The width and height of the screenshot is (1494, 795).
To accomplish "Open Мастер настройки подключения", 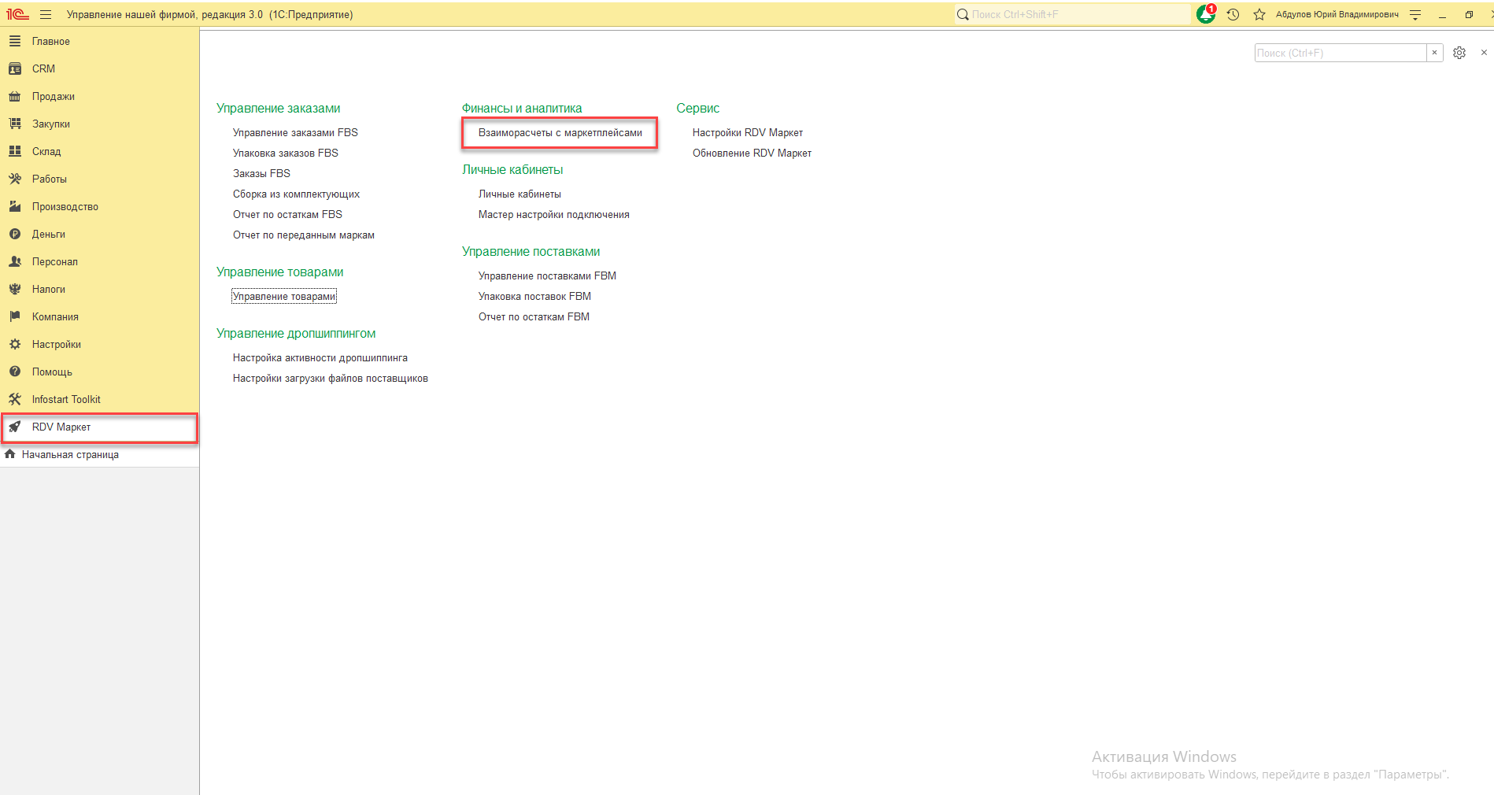I will [554, 214].
